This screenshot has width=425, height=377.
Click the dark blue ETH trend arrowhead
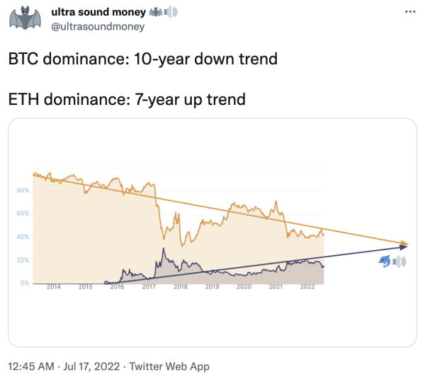404,247
